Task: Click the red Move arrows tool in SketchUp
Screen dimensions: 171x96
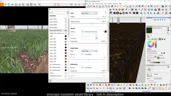Action: (x=116, y=10)
